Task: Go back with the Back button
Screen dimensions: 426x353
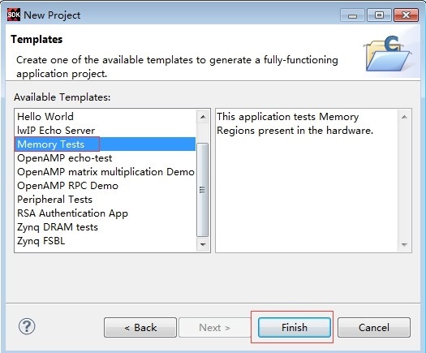Action: (x=140, y=328)
